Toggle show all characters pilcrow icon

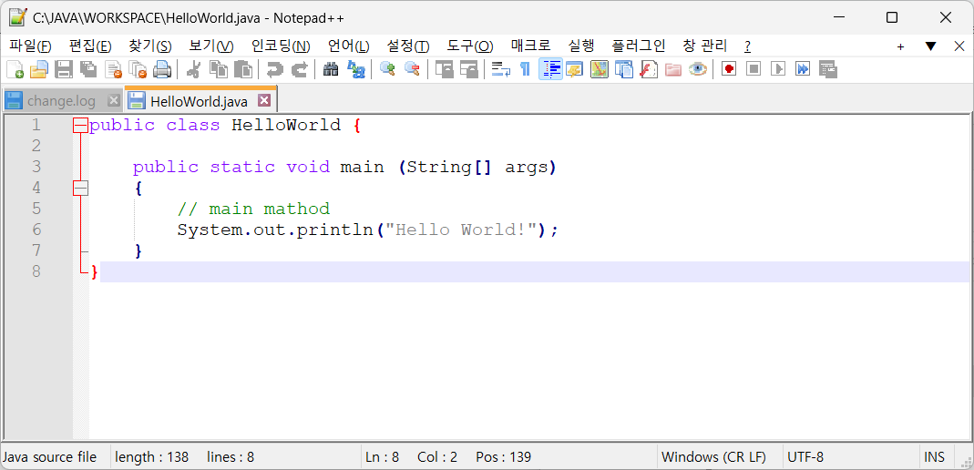pos(525,69)
